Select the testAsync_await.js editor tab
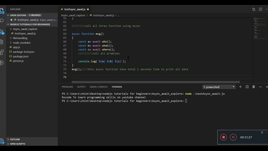Screen dimensions: 268x151 coord(75,9)
